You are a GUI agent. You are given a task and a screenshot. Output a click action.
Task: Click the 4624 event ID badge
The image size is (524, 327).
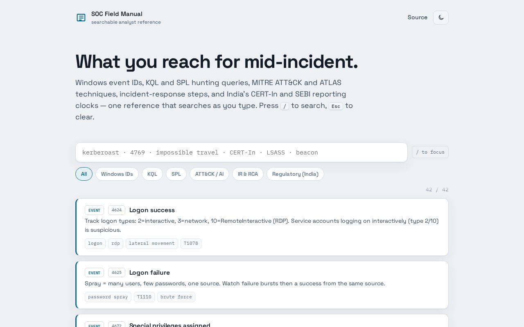(x=117, y=210)
